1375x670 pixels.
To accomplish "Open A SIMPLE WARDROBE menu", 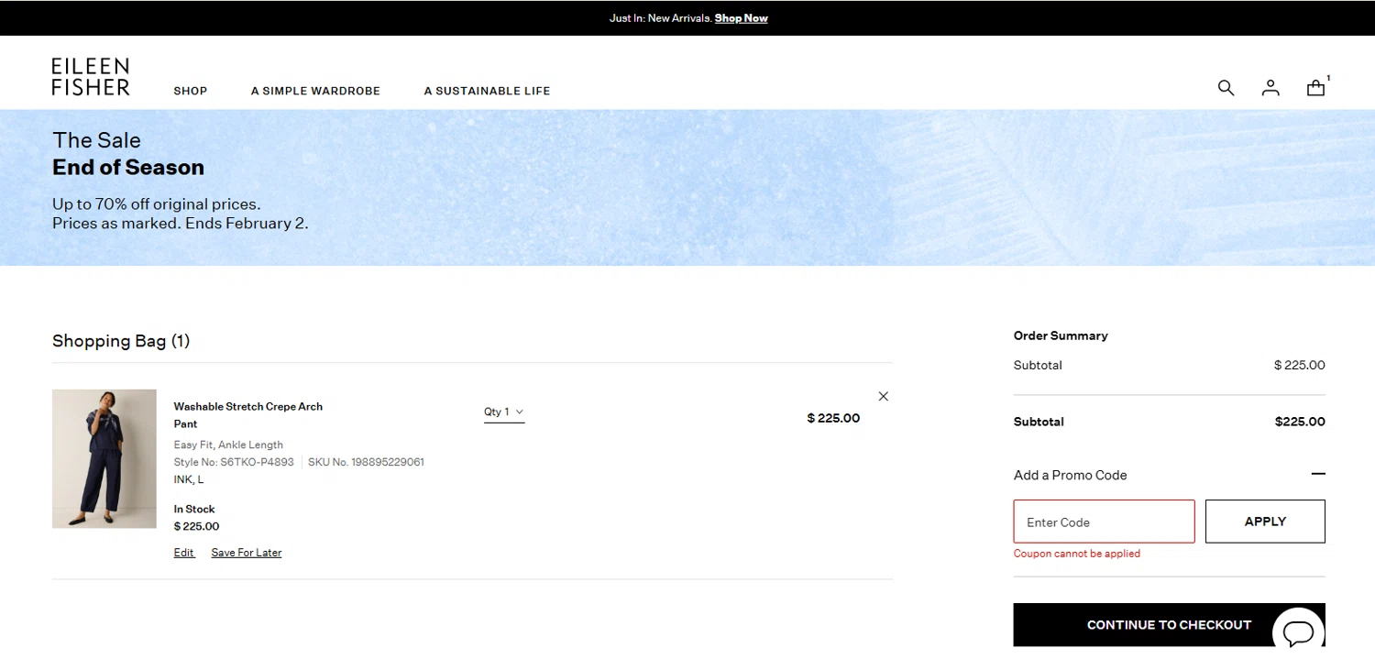I will click(315, 91).
